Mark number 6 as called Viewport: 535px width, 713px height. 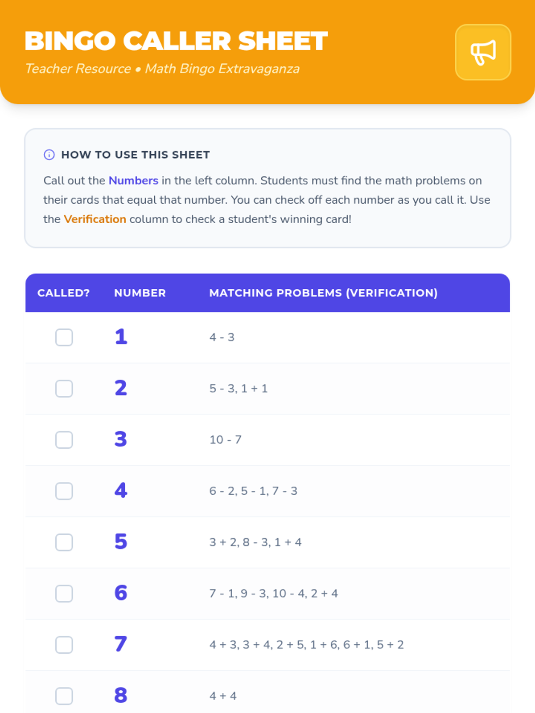tap(64, 594)
